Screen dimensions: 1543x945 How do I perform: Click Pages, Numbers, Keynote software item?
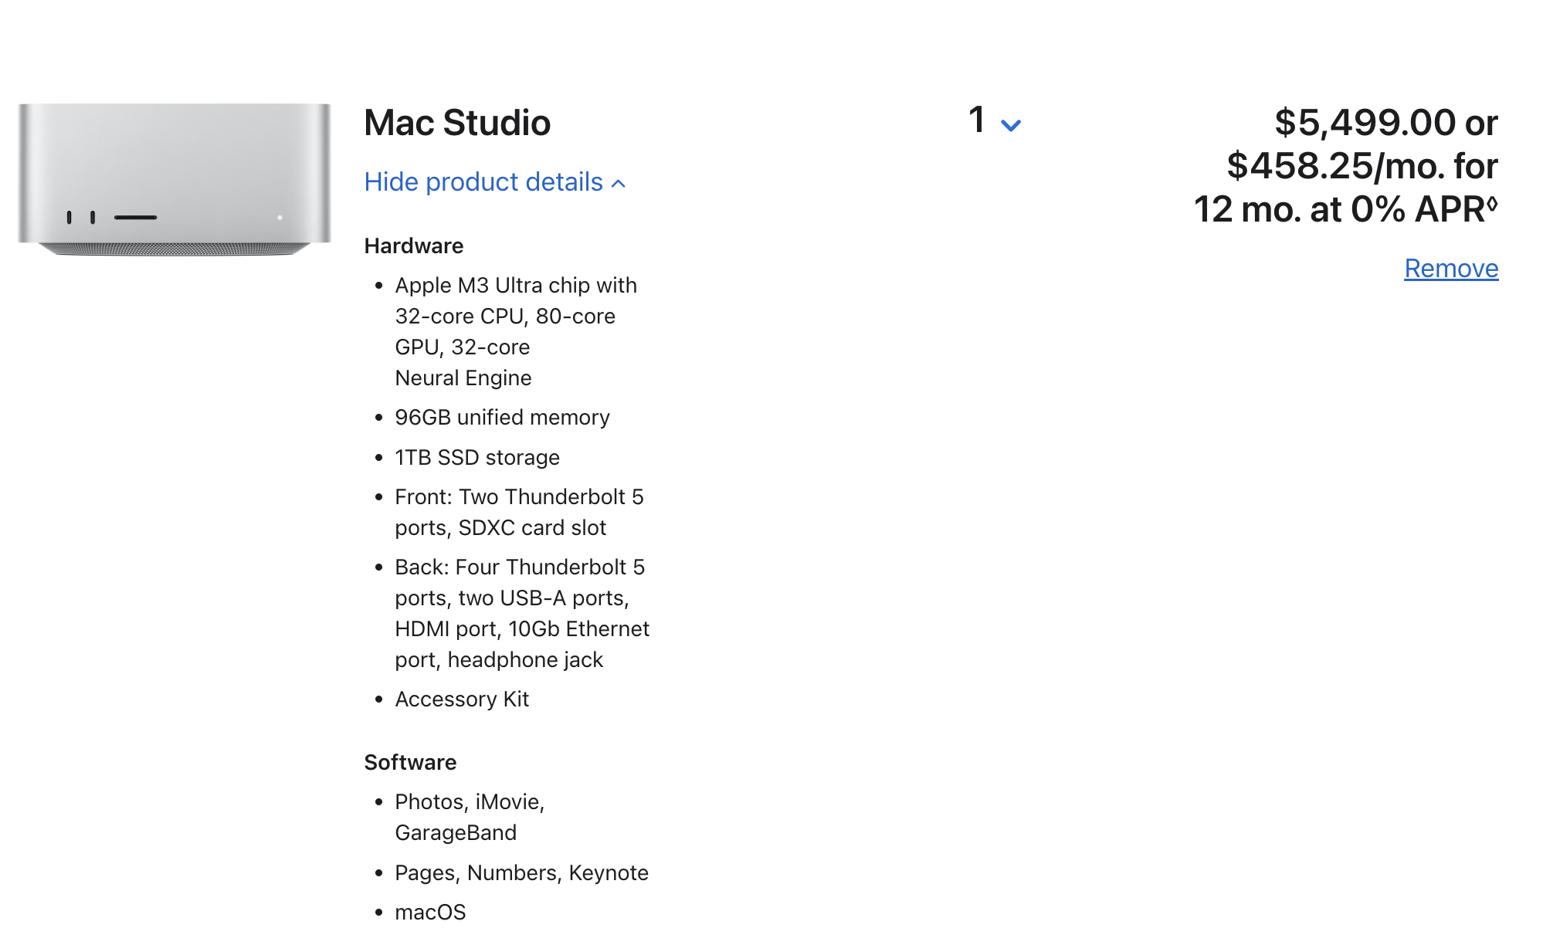coord(521,873)
